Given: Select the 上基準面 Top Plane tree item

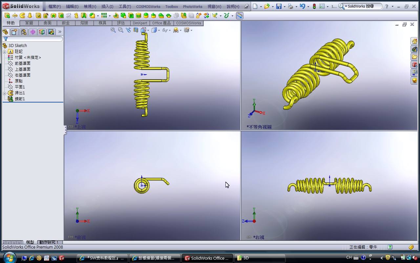Looking at the screenshot, I should (x=22, y=69).
